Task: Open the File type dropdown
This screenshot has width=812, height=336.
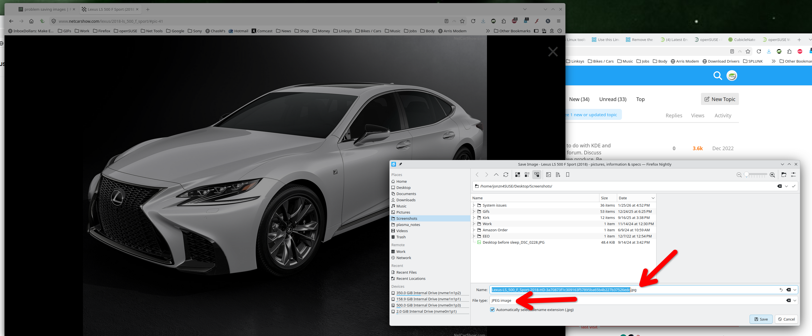Action: click(x=795, y=300)
